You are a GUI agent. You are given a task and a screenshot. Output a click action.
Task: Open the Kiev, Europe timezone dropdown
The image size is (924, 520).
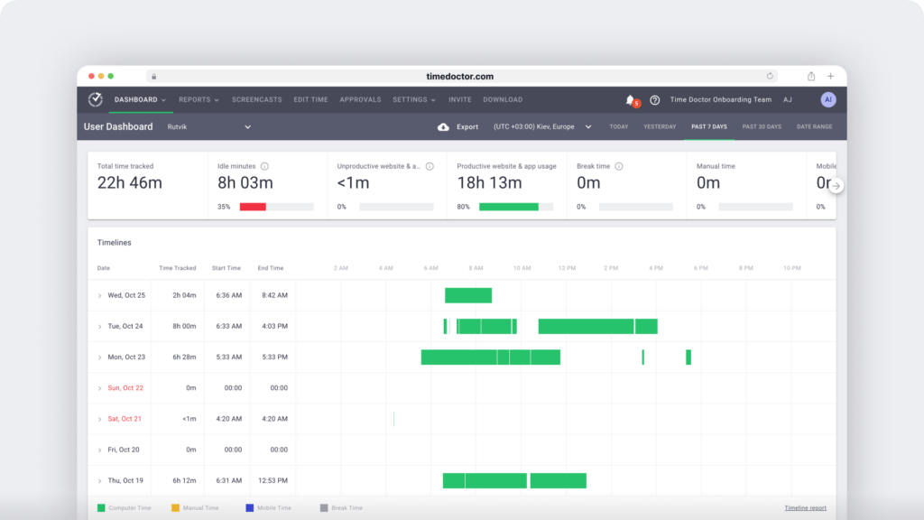click(x=588, y=127)
